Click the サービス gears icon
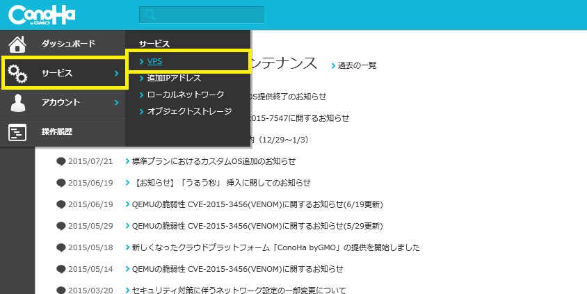Viewport: 587px width, 294px height. click(17, 73)
